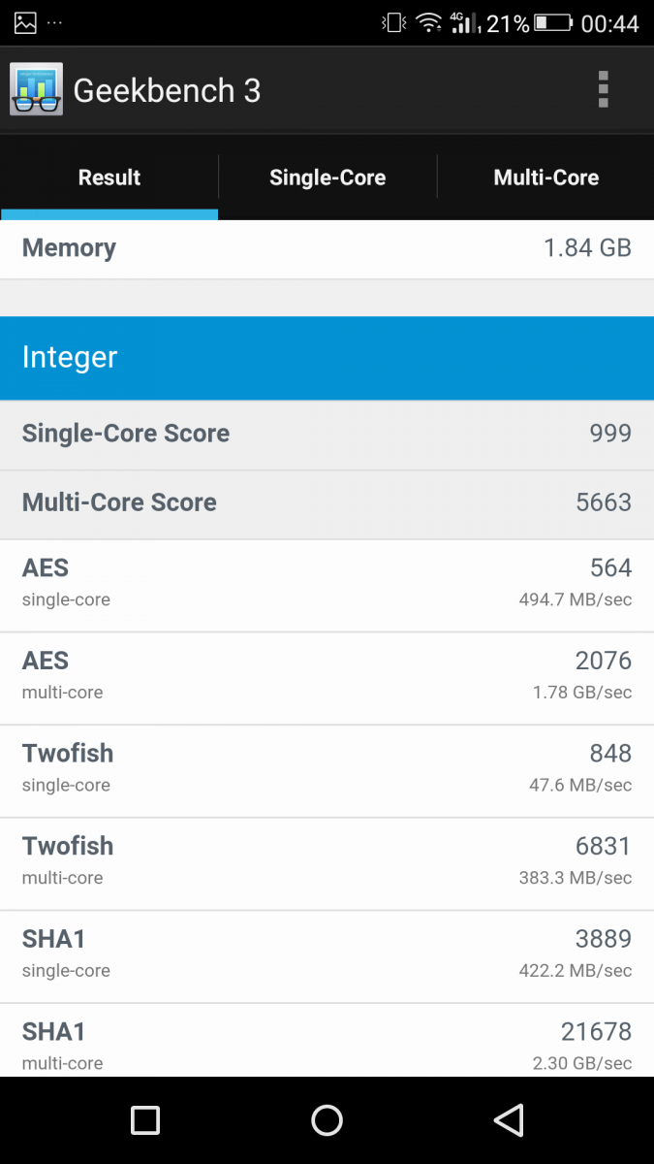Tap the battery indicator icon
This screenshot has width=654, height=1164.
pos(554,23)
